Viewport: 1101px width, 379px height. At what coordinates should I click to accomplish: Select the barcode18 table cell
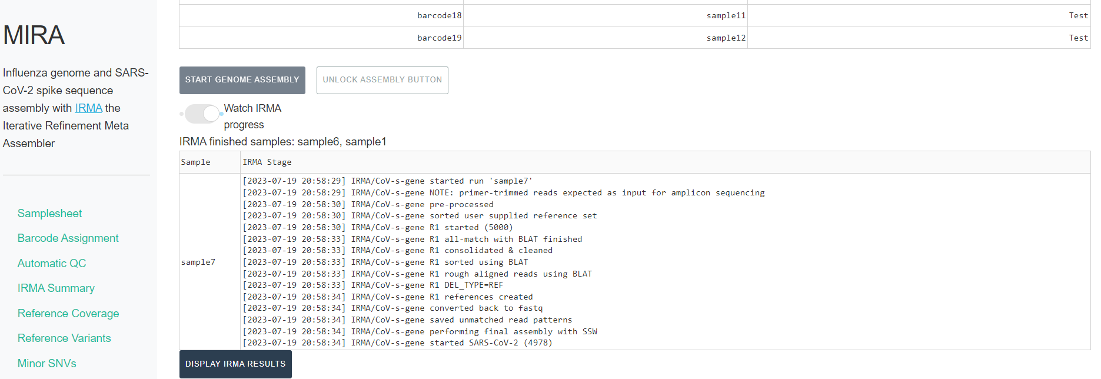(439, 16)
